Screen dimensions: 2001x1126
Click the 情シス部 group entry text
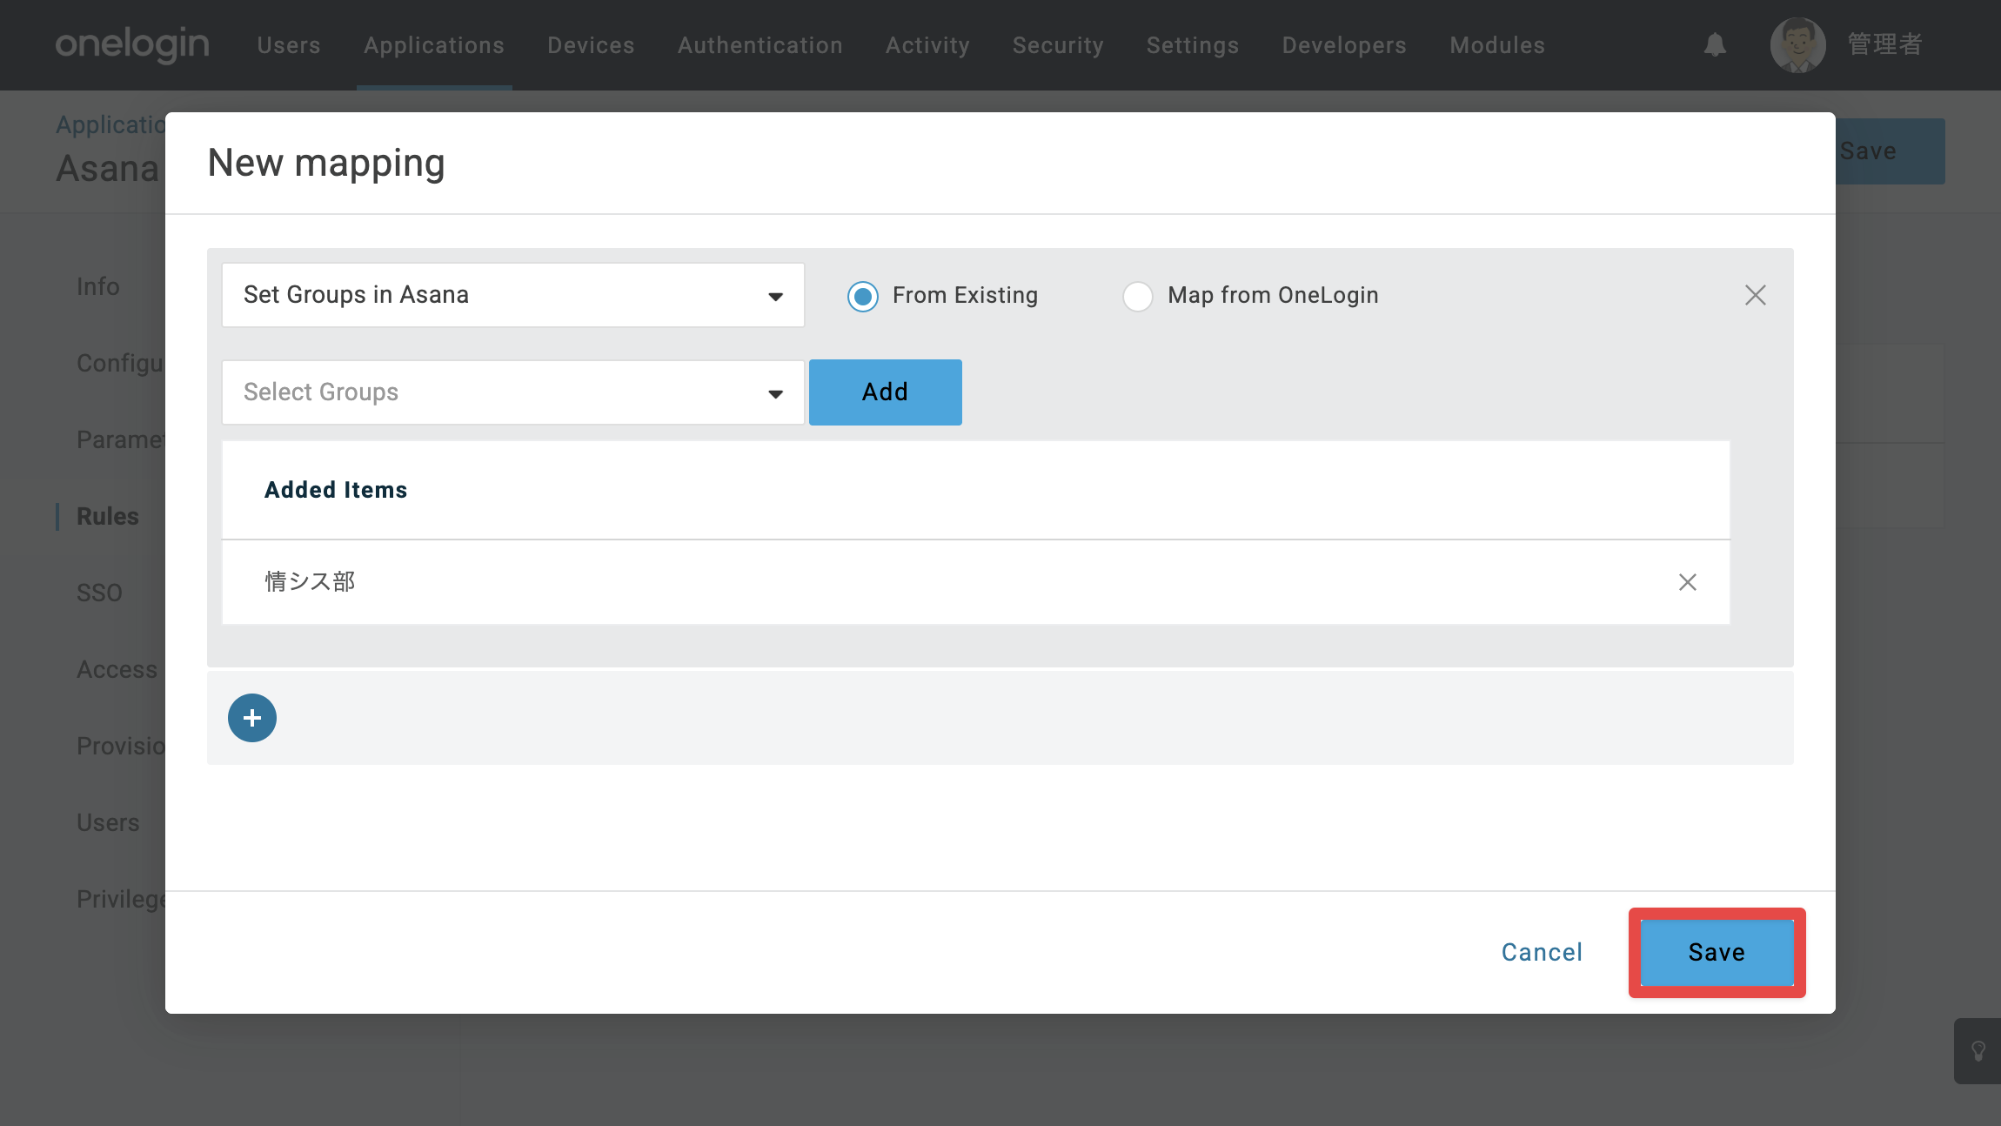pos(311,581)
